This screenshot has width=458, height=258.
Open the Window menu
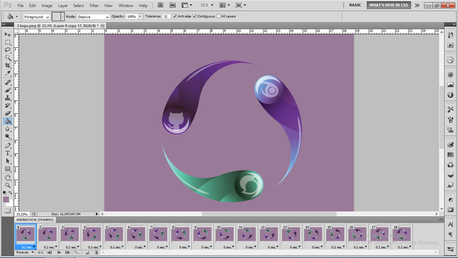point(126,5)
